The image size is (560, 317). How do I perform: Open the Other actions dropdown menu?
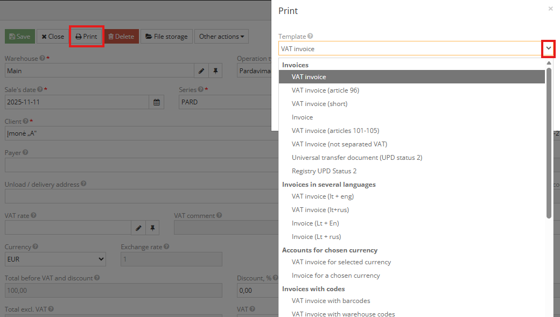(221, 37)
